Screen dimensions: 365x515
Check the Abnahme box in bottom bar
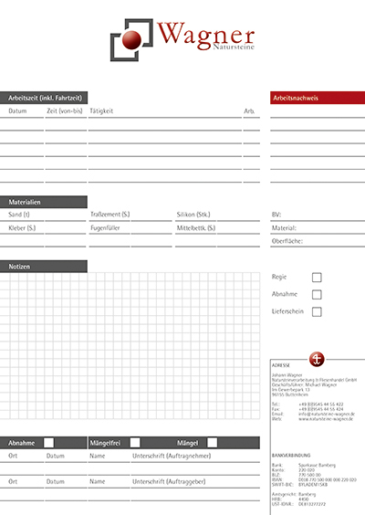49,443
